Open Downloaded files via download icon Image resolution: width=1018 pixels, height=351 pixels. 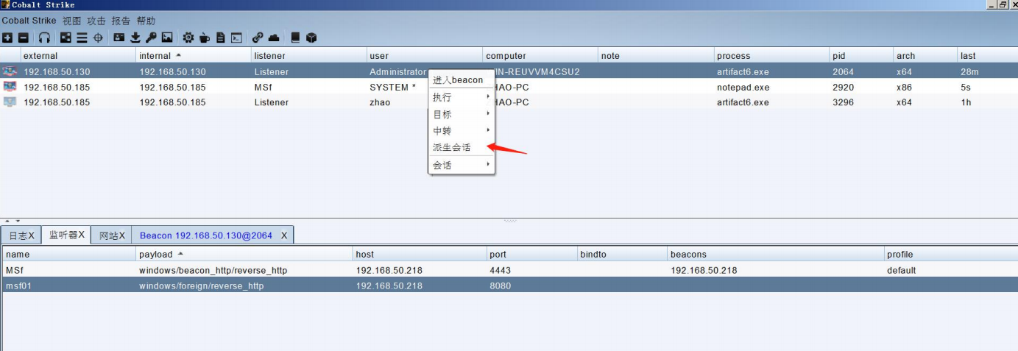(x=135, y=38)
